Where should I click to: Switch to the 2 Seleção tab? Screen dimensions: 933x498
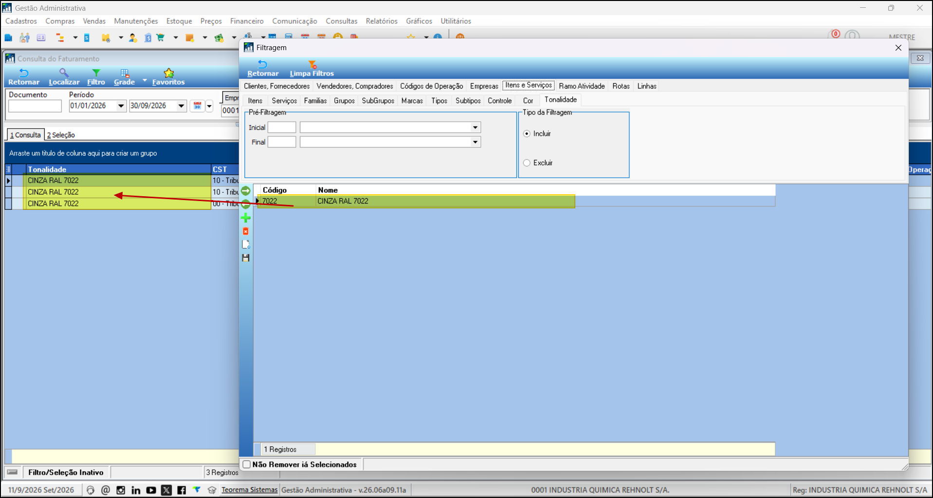[61, 135]
